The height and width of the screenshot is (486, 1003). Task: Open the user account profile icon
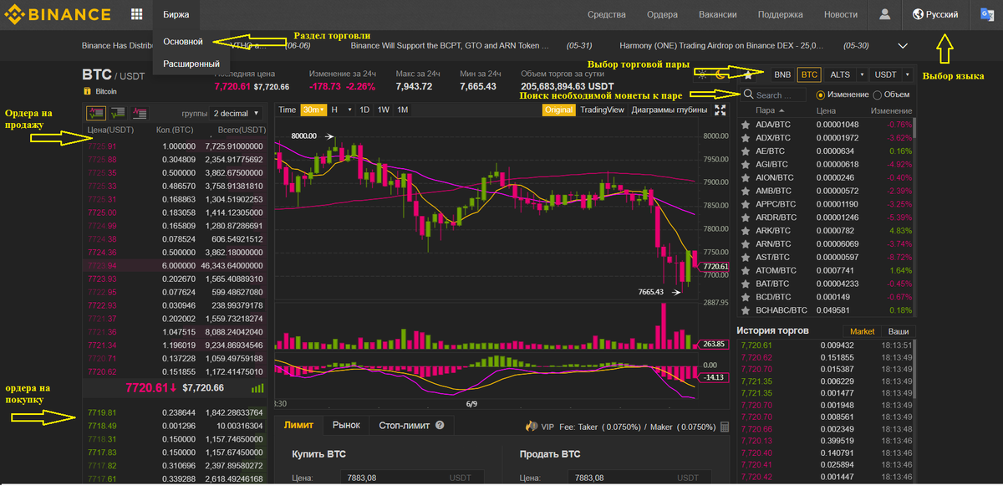(884, 14)
